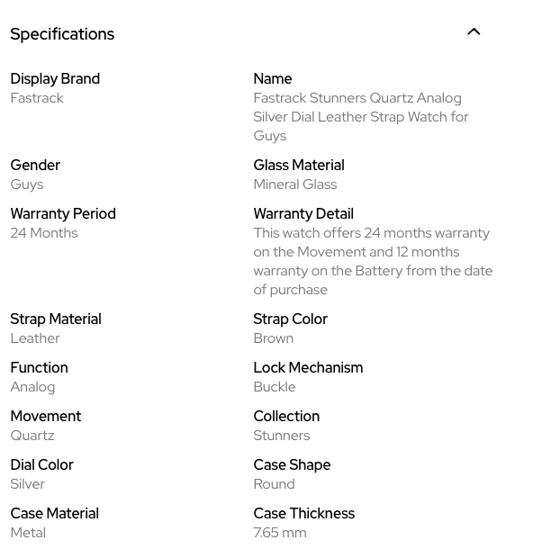The height and width of the screenshot is (558, 560).
Task: Click the Case Thickness value 7.65 mm
Action: 280,533
